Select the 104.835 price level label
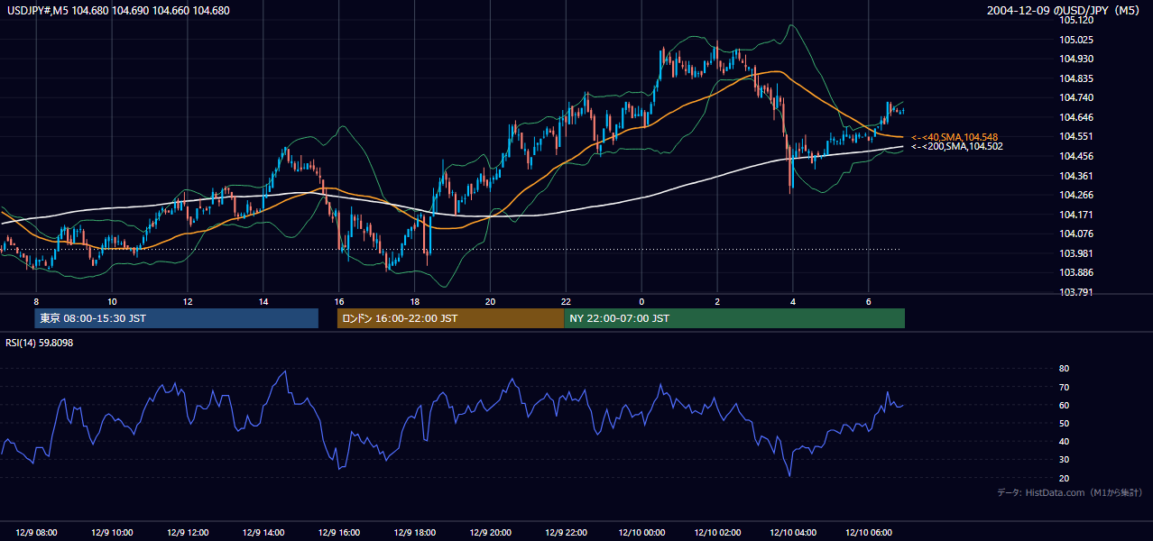This screenshot has height=541, width=1153. pyautogui.click(x=1075, y=78)
